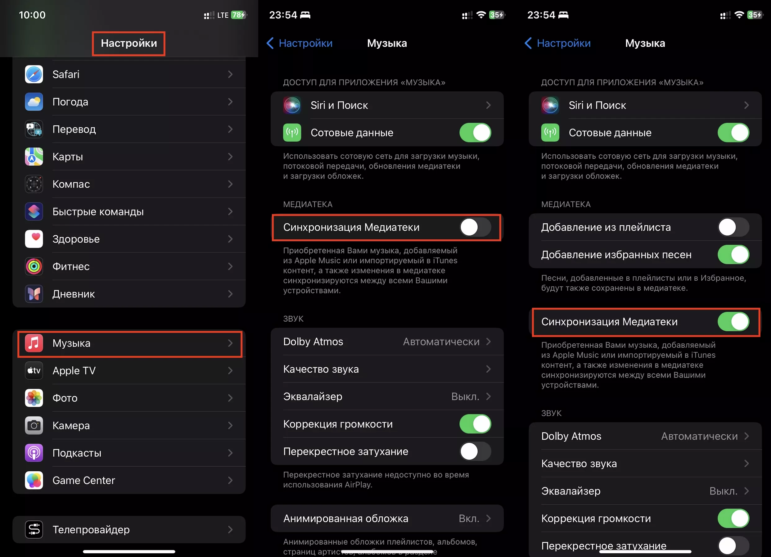Viewport: 771px width, 557px height.
Task: Select the Быстрые команды shortcuts icon
Action: pyautogui.click(x=34, y=211)
